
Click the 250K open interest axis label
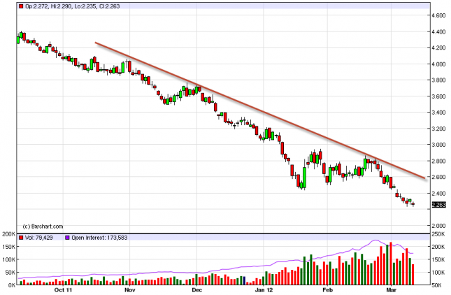(x=438, y=234)
